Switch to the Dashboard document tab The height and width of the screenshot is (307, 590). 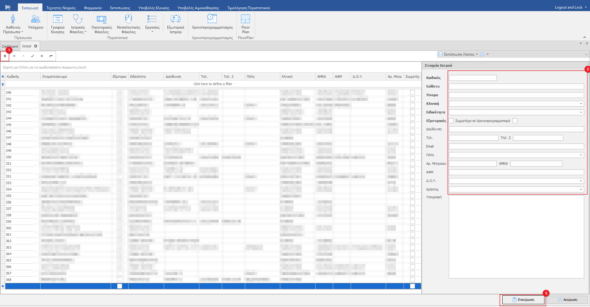10,46
